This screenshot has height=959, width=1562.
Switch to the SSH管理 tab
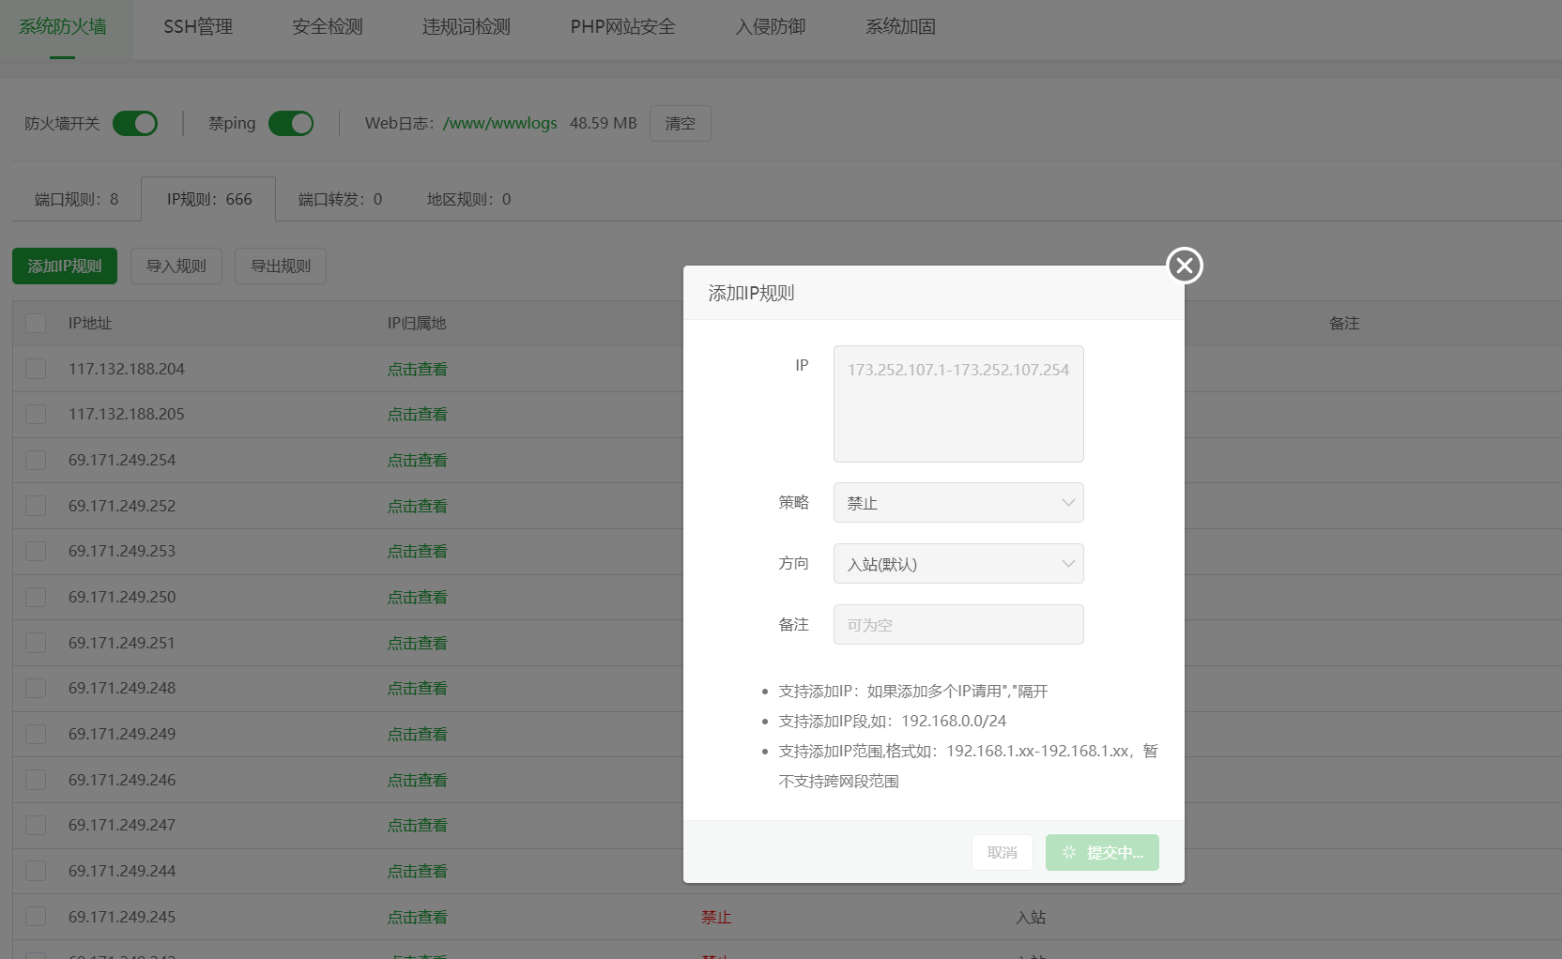(x=198, y=27)
